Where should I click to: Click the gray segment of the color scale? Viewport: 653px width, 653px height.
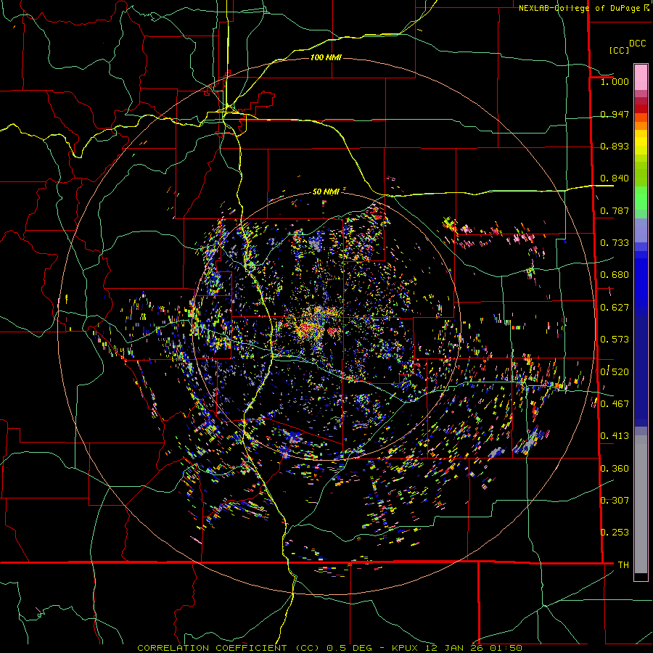pyautogui.click(x=641, y=504)
